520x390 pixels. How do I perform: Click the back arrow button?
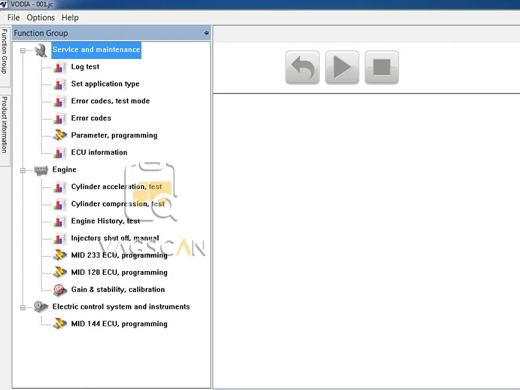click(x=302, y=68)
